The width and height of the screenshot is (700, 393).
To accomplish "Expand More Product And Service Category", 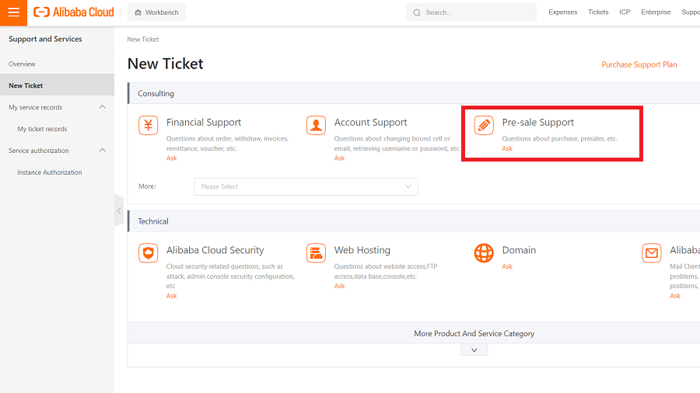I will pyautogui.click(x=474, y=350).
